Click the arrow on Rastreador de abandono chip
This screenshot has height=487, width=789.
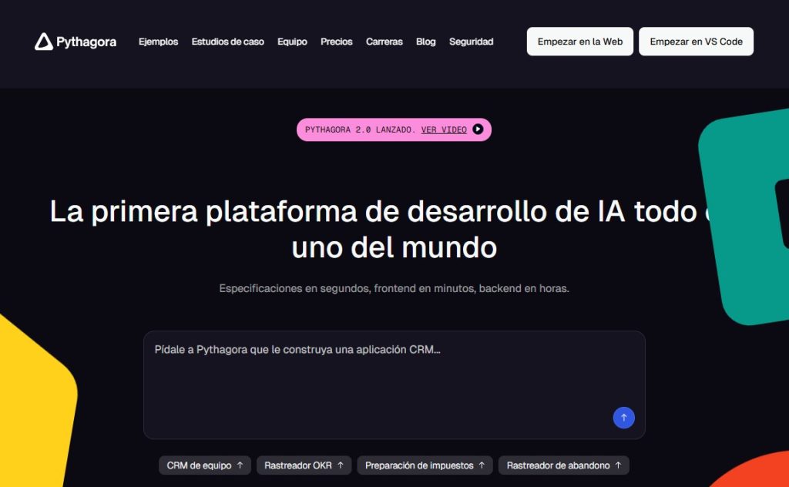click(x=618, y=465)
